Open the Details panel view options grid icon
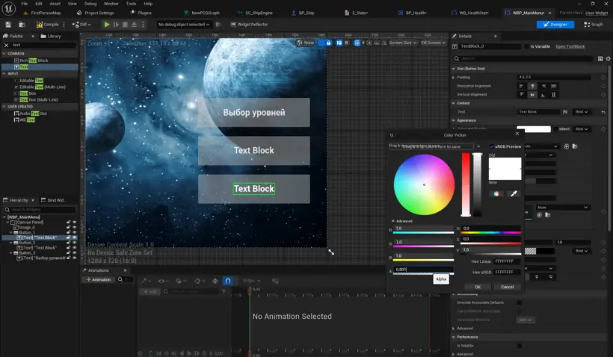Viewport: 613px width, 357px height. click(600, 59)
